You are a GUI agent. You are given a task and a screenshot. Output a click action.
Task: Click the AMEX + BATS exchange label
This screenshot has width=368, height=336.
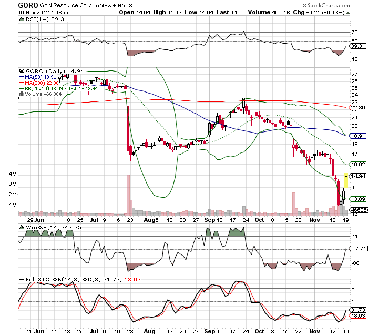(114, 5)
